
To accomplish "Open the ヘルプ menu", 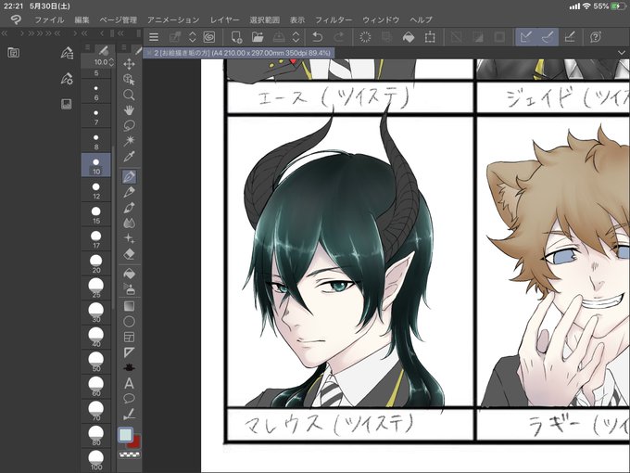I will 421,19.
